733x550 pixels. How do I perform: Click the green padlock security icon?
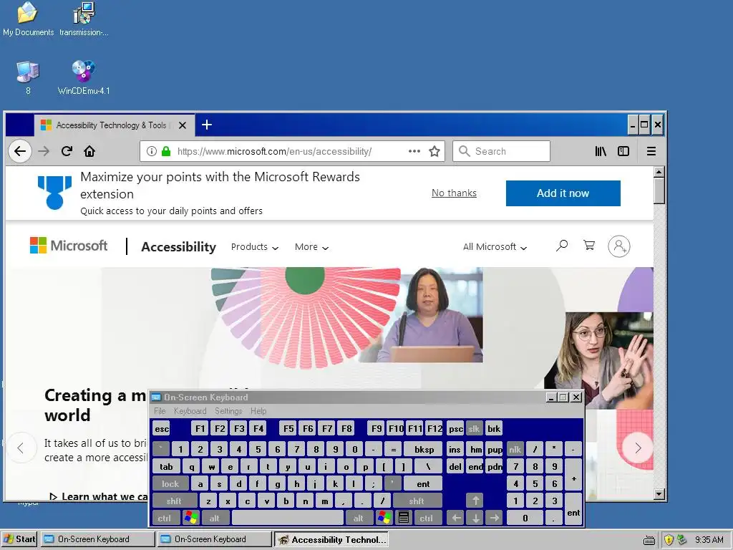(x=165, y=151)
